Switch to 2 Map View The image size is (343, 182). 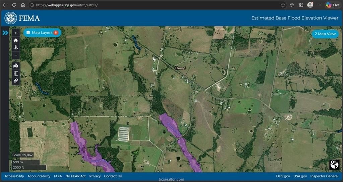[325, 34]
